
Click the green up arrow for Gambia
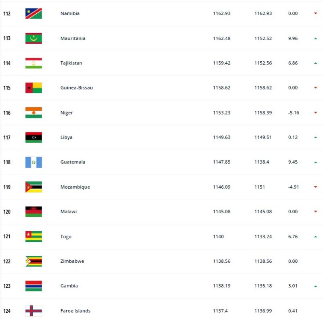click(x=315, y=286)
